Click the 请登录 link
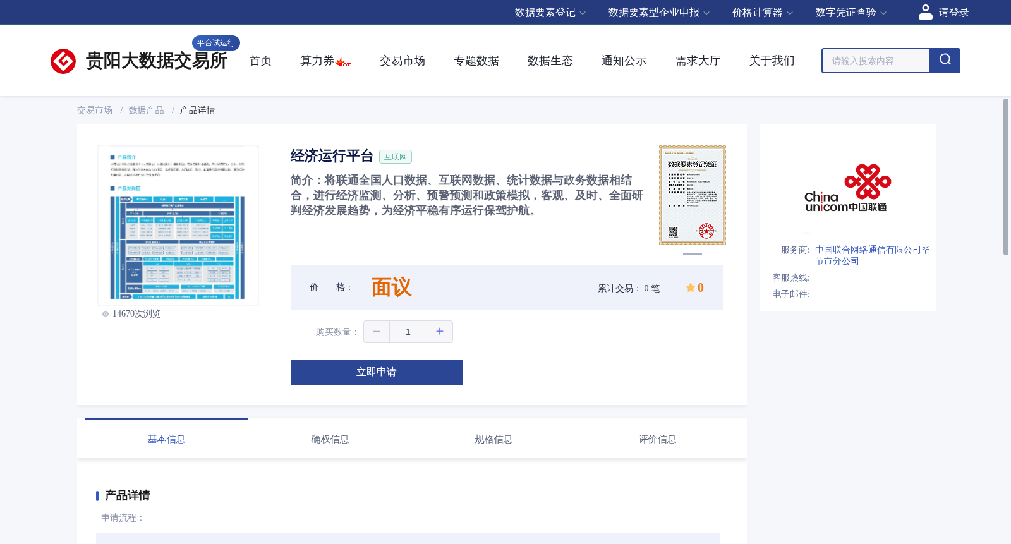 953,13
